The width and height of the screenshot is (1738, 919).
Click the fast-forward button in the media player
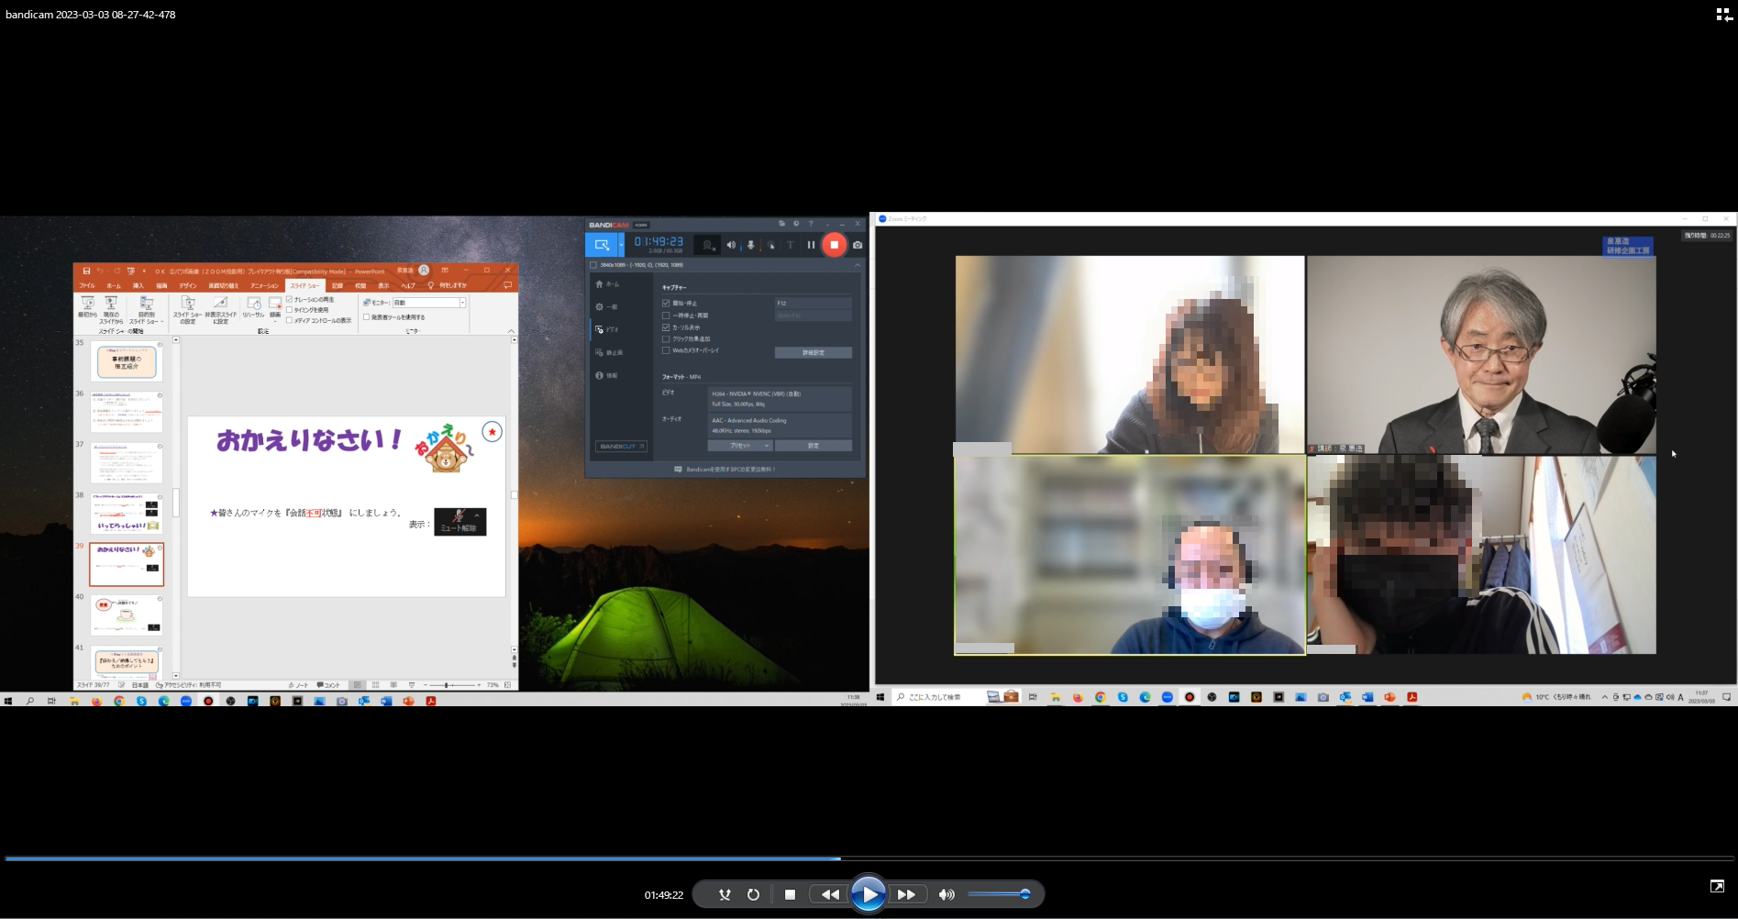coord(906,894)
